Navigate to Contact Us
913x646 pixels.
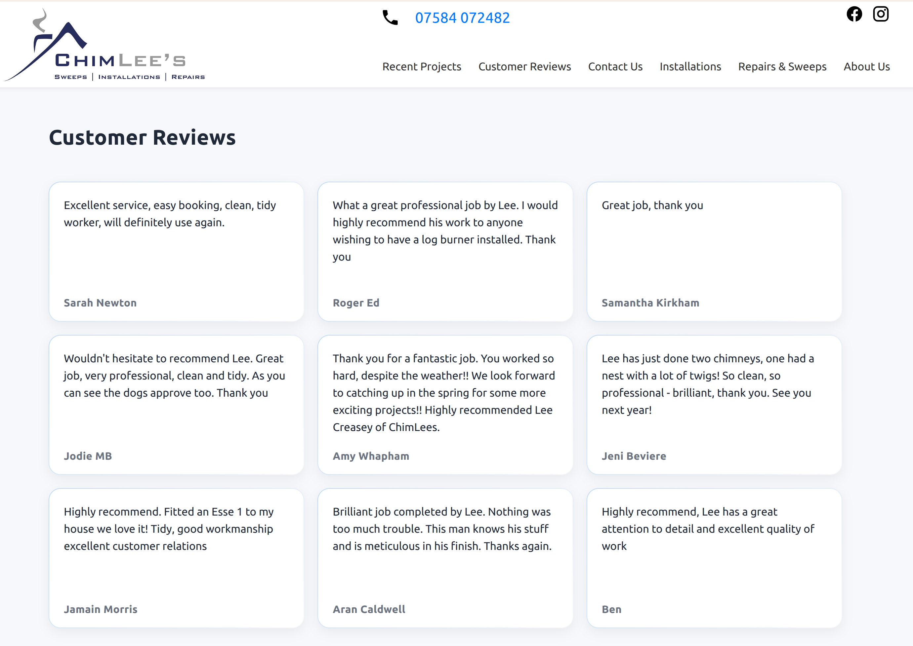point(615,66)
